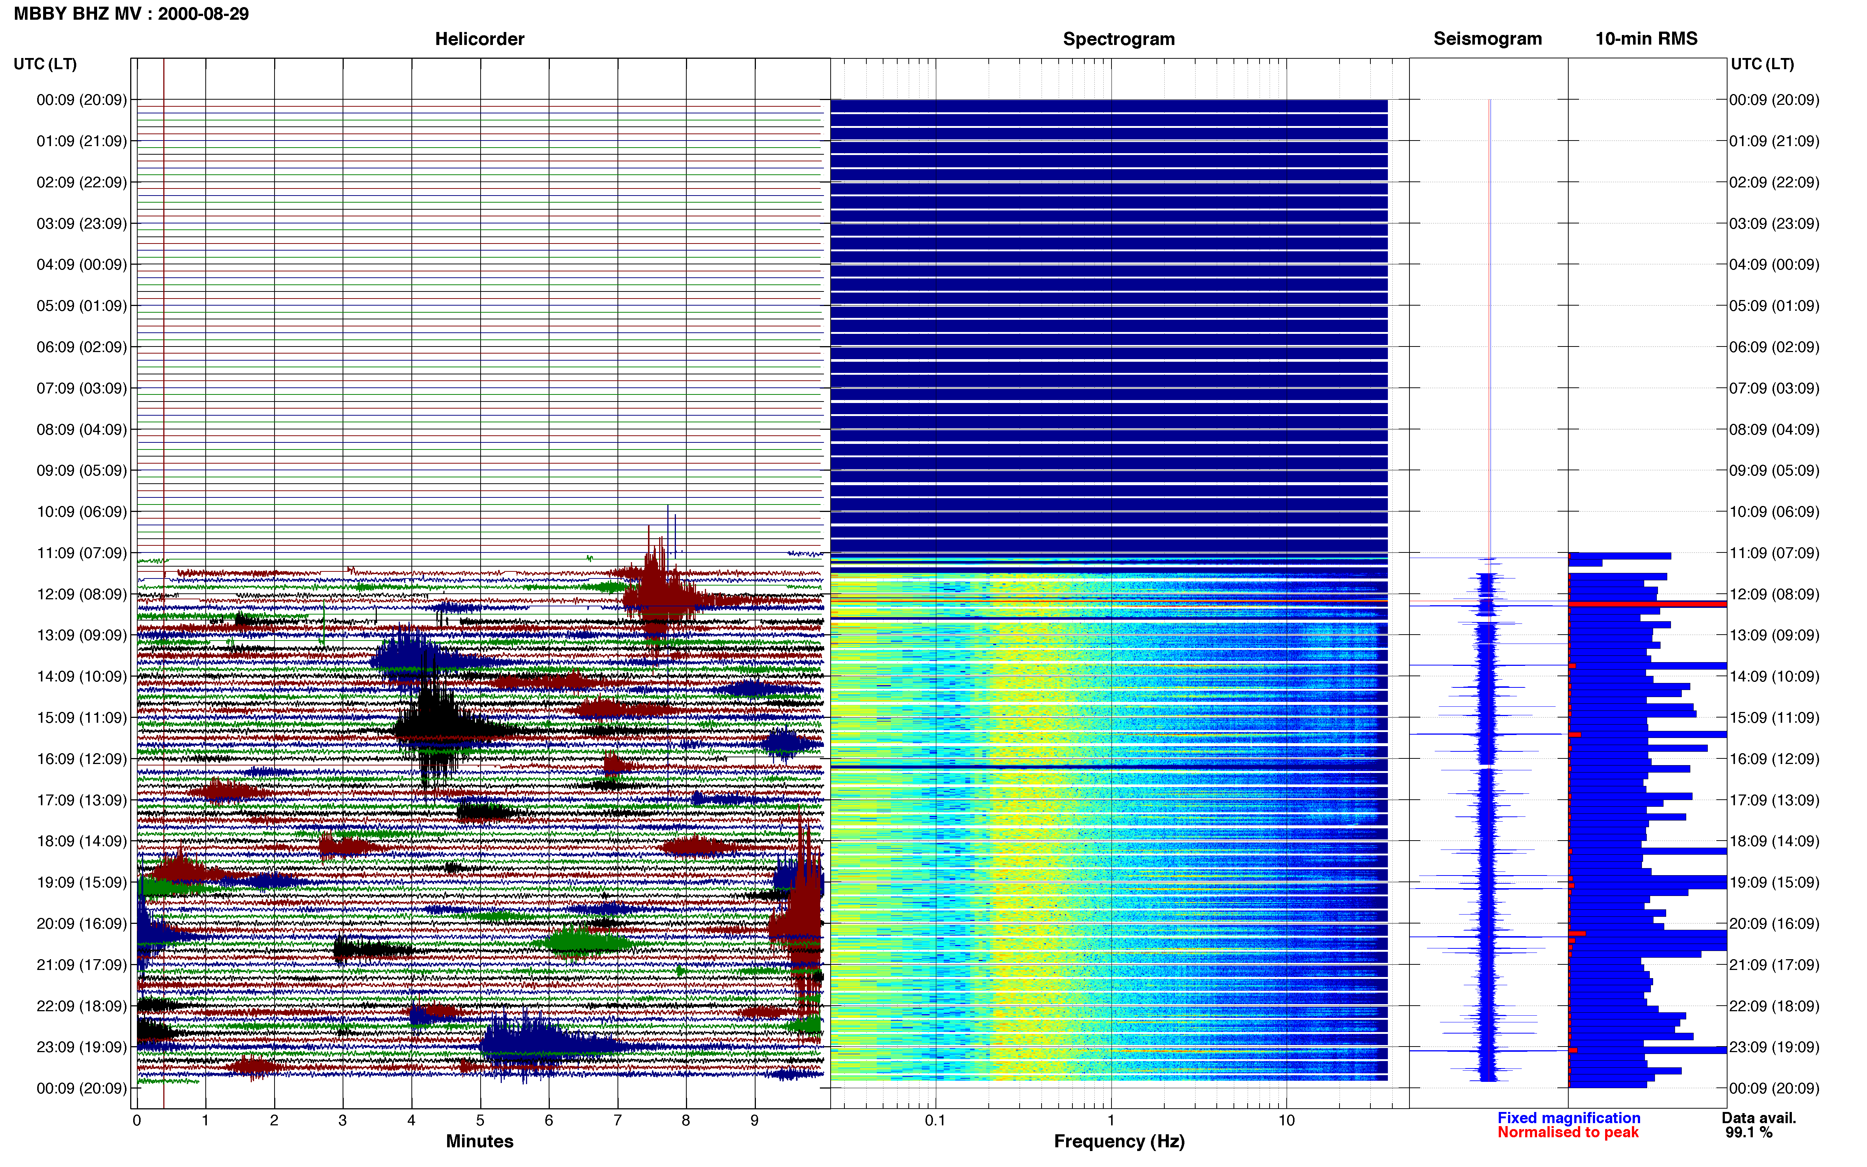Click the blue 'Fixed magnification' legend text
Image resolution: width=1867 pixels, height=1167 pixels.
[1568, 1118]
